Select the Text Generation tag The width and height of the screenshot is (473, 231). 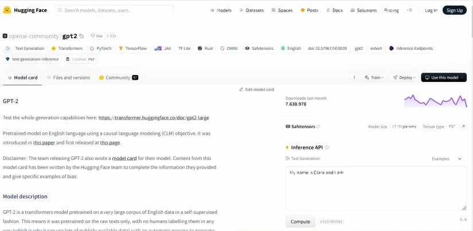coord(25,48)
